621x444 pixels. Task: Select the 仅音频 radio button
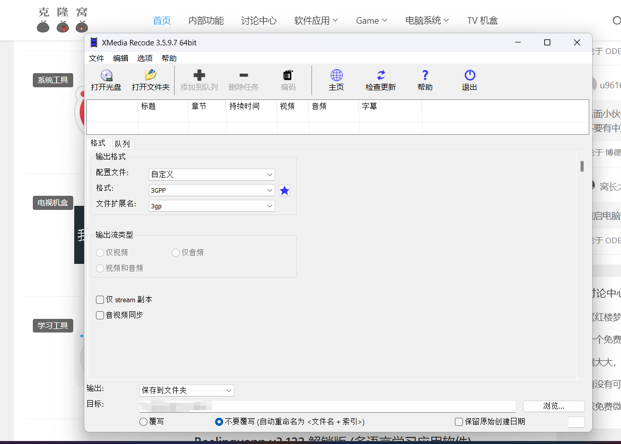[176, 252]
